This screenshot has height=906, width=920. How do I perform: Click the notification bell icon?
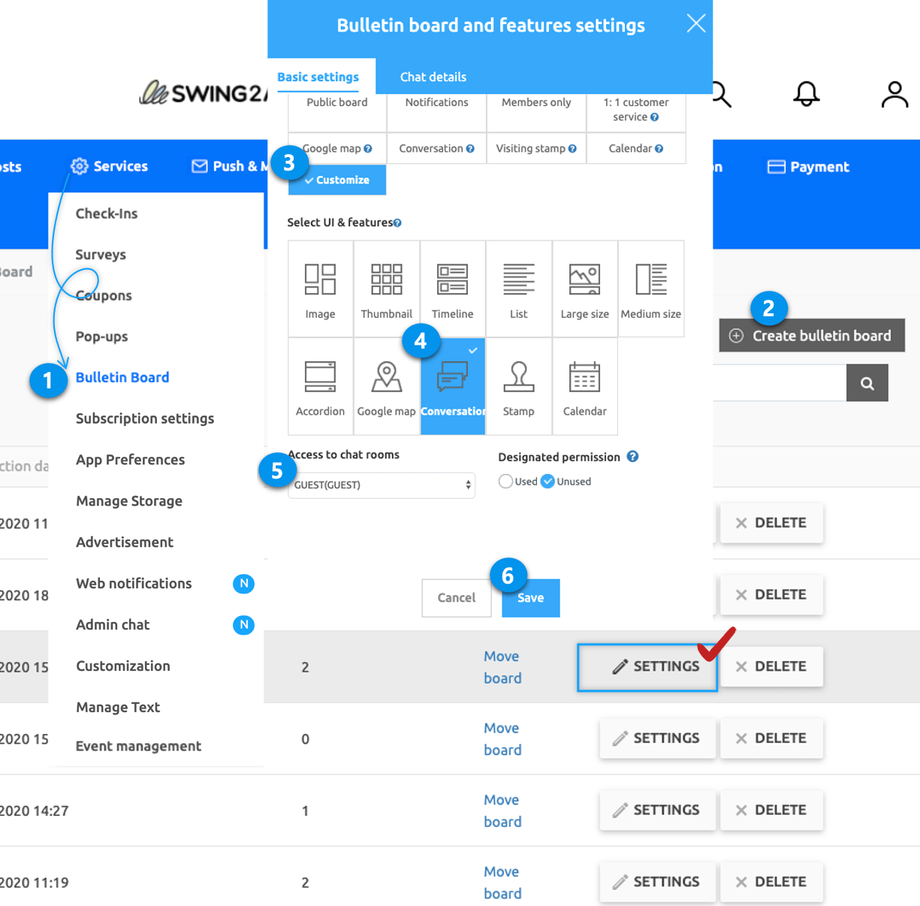(x=807, y=94)
